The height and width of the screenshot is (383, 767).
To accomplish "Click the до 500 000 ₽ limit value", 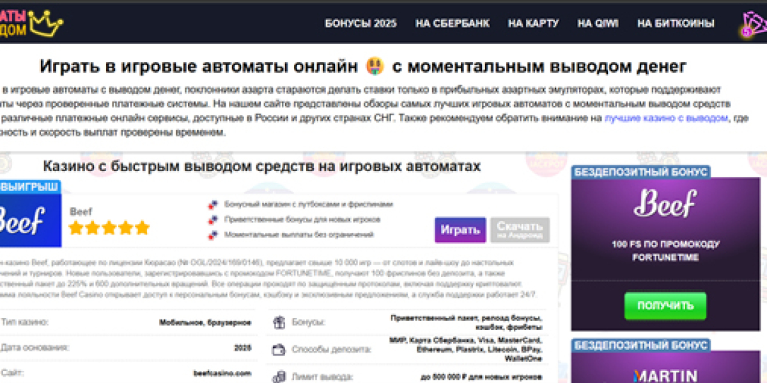I will (481, 377).
